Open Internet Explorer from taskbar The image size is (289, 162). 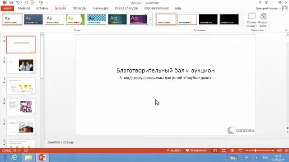point(14,157)
